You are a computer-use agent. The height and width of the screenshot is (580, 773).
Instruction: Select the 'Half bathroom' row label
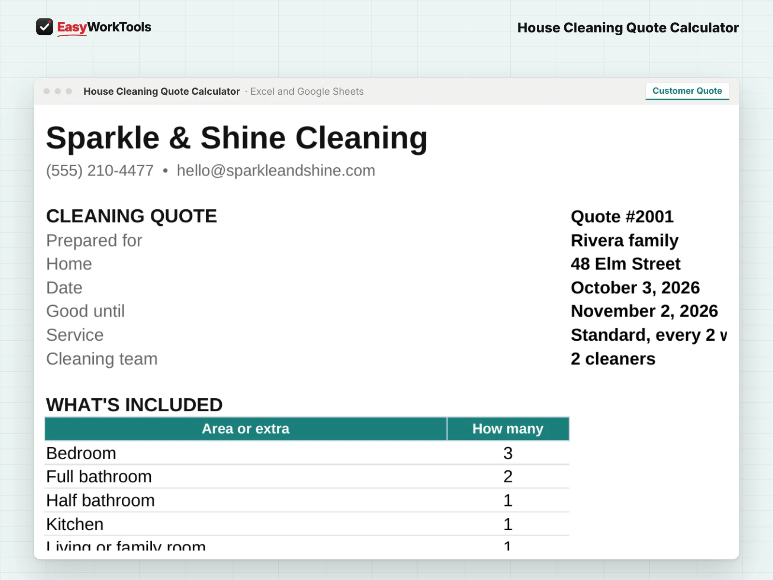(x=100, y=500)
